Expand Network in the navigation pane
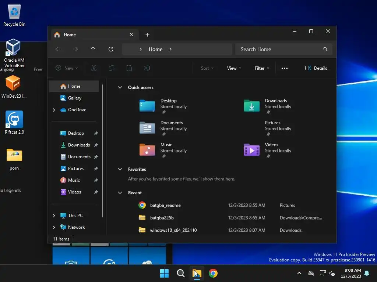This screenshot has height=282, width=377. (54, 227)
